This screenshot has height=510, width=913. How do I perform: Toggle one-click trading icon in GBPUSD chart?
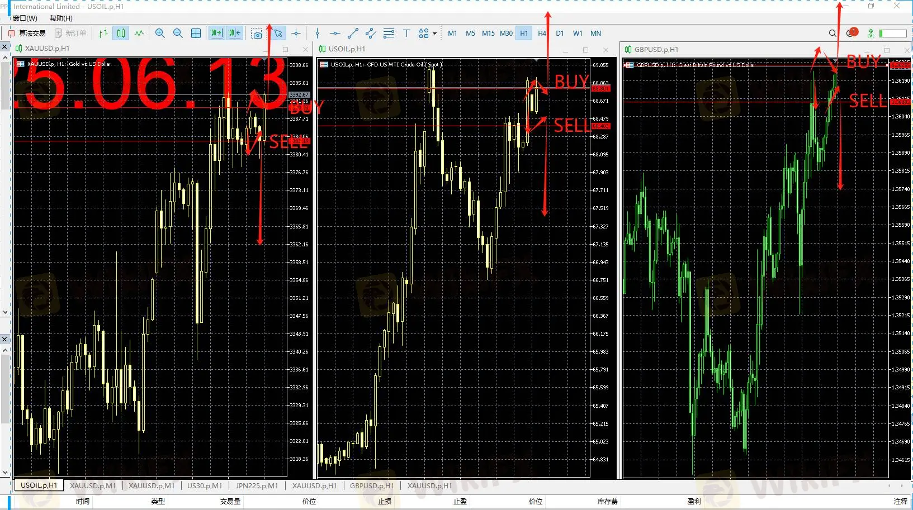point(629,65)
